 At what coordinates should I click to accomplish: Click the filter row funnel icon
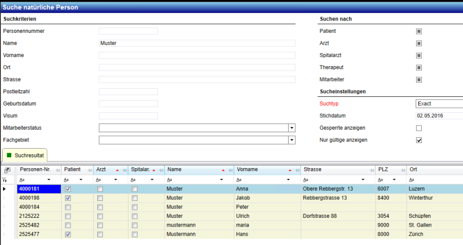tap(5, 180)
